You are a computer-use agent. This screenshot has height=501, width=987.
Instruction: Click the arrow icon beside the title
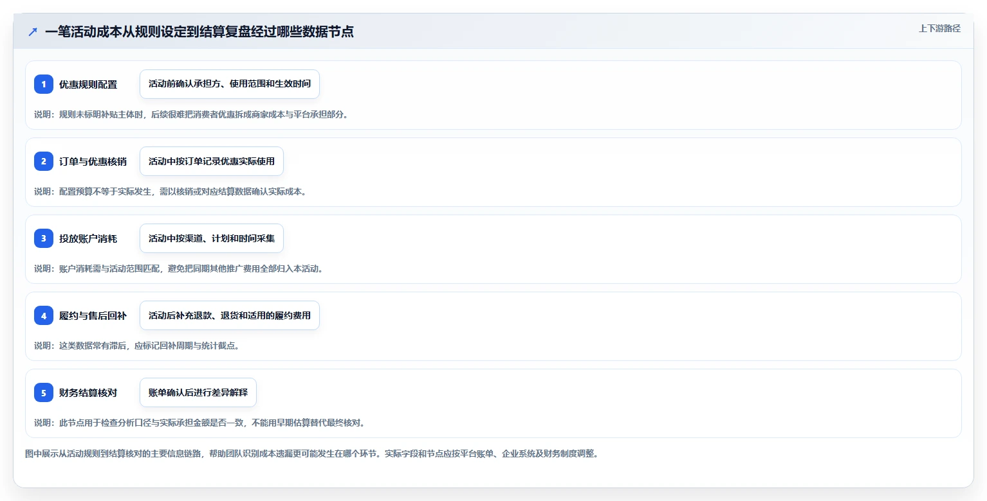(33, 31)
